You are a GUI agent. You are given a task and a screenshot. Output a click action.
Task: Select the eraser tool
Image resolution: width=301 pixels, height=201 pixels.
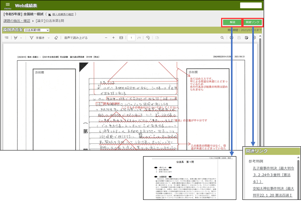[x=56, y=38]
